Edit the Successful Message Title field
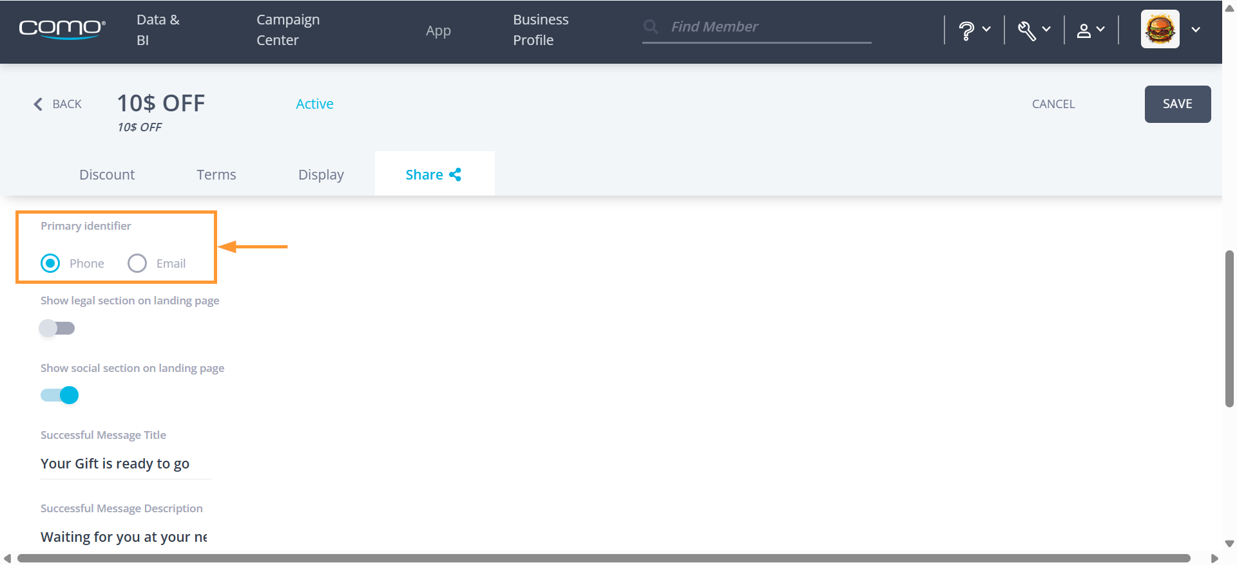1237x565 pixels. coord(126,464)
